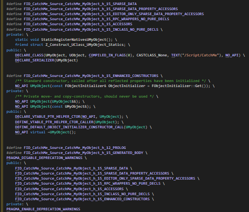Click the 'static' keyword
Image resolution: width=249 pixels, height=212 pixels.
[x=22, y=40]
